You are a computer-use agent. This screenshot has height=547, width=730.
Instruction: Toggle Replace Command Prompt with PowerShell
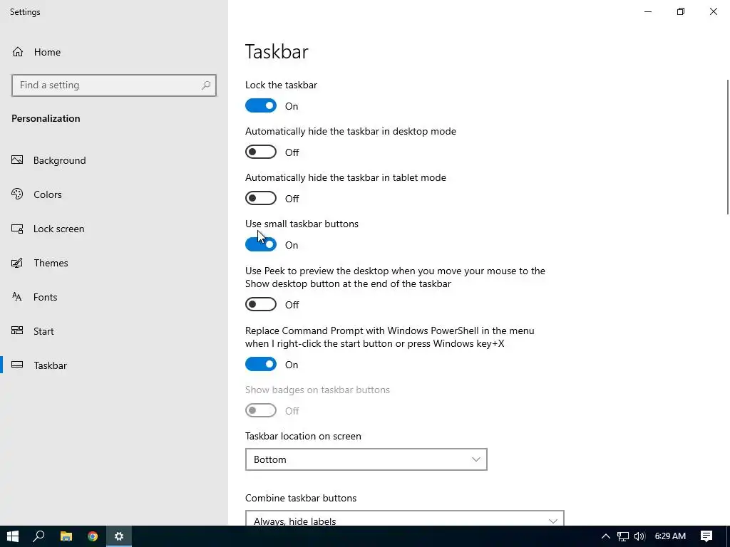point(261,364)
